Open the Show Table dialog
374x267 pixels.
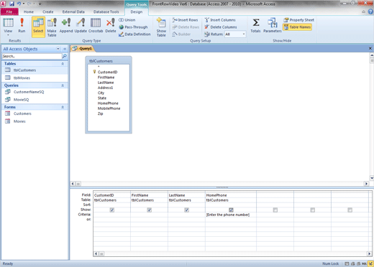161,27
